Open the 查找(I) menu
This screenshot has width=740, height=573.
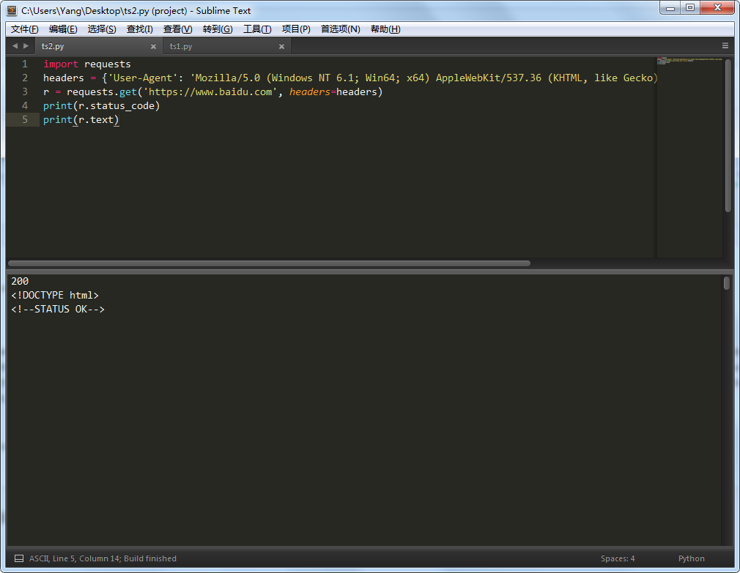[139, 29]
